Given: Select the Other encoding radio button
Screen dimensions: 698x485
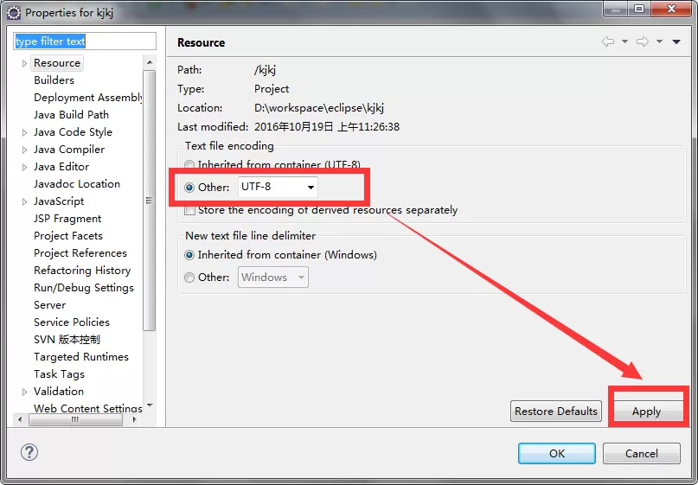Looking at the screenshot, I should (x=189, y=188).
